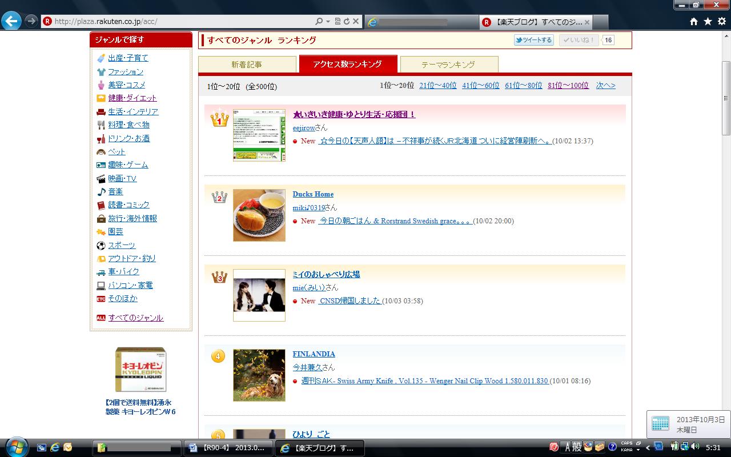Switch to the テーマランキング tab
The image size is (731, 457).
448,65
